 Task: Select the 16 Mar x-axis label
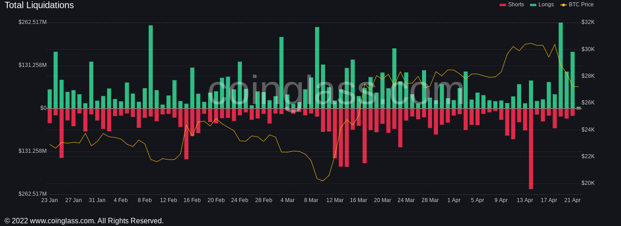[x=359, y=200]
